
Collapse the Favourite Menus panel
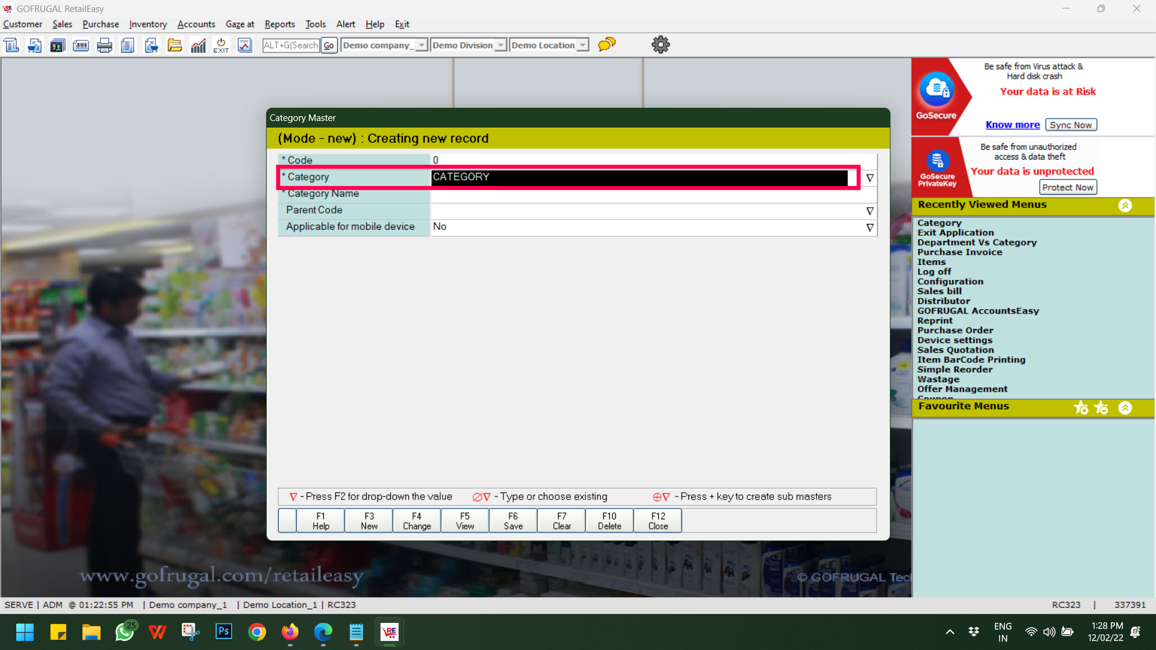1125,408
